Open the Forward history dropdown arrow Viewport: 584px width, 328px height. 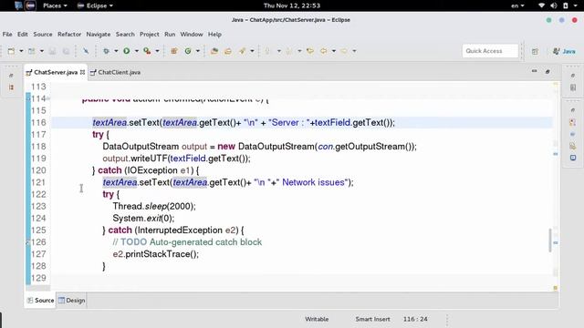354,51
